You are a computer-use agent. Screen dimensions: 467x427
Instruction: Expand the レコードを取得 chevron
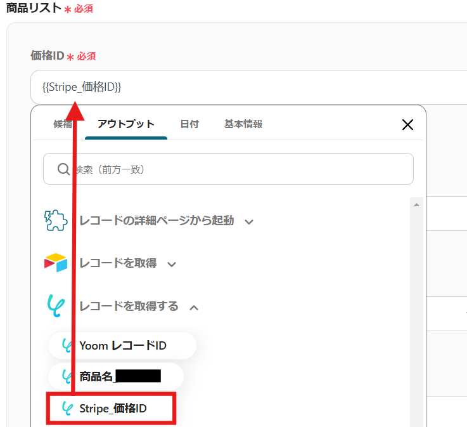(172, 264)
